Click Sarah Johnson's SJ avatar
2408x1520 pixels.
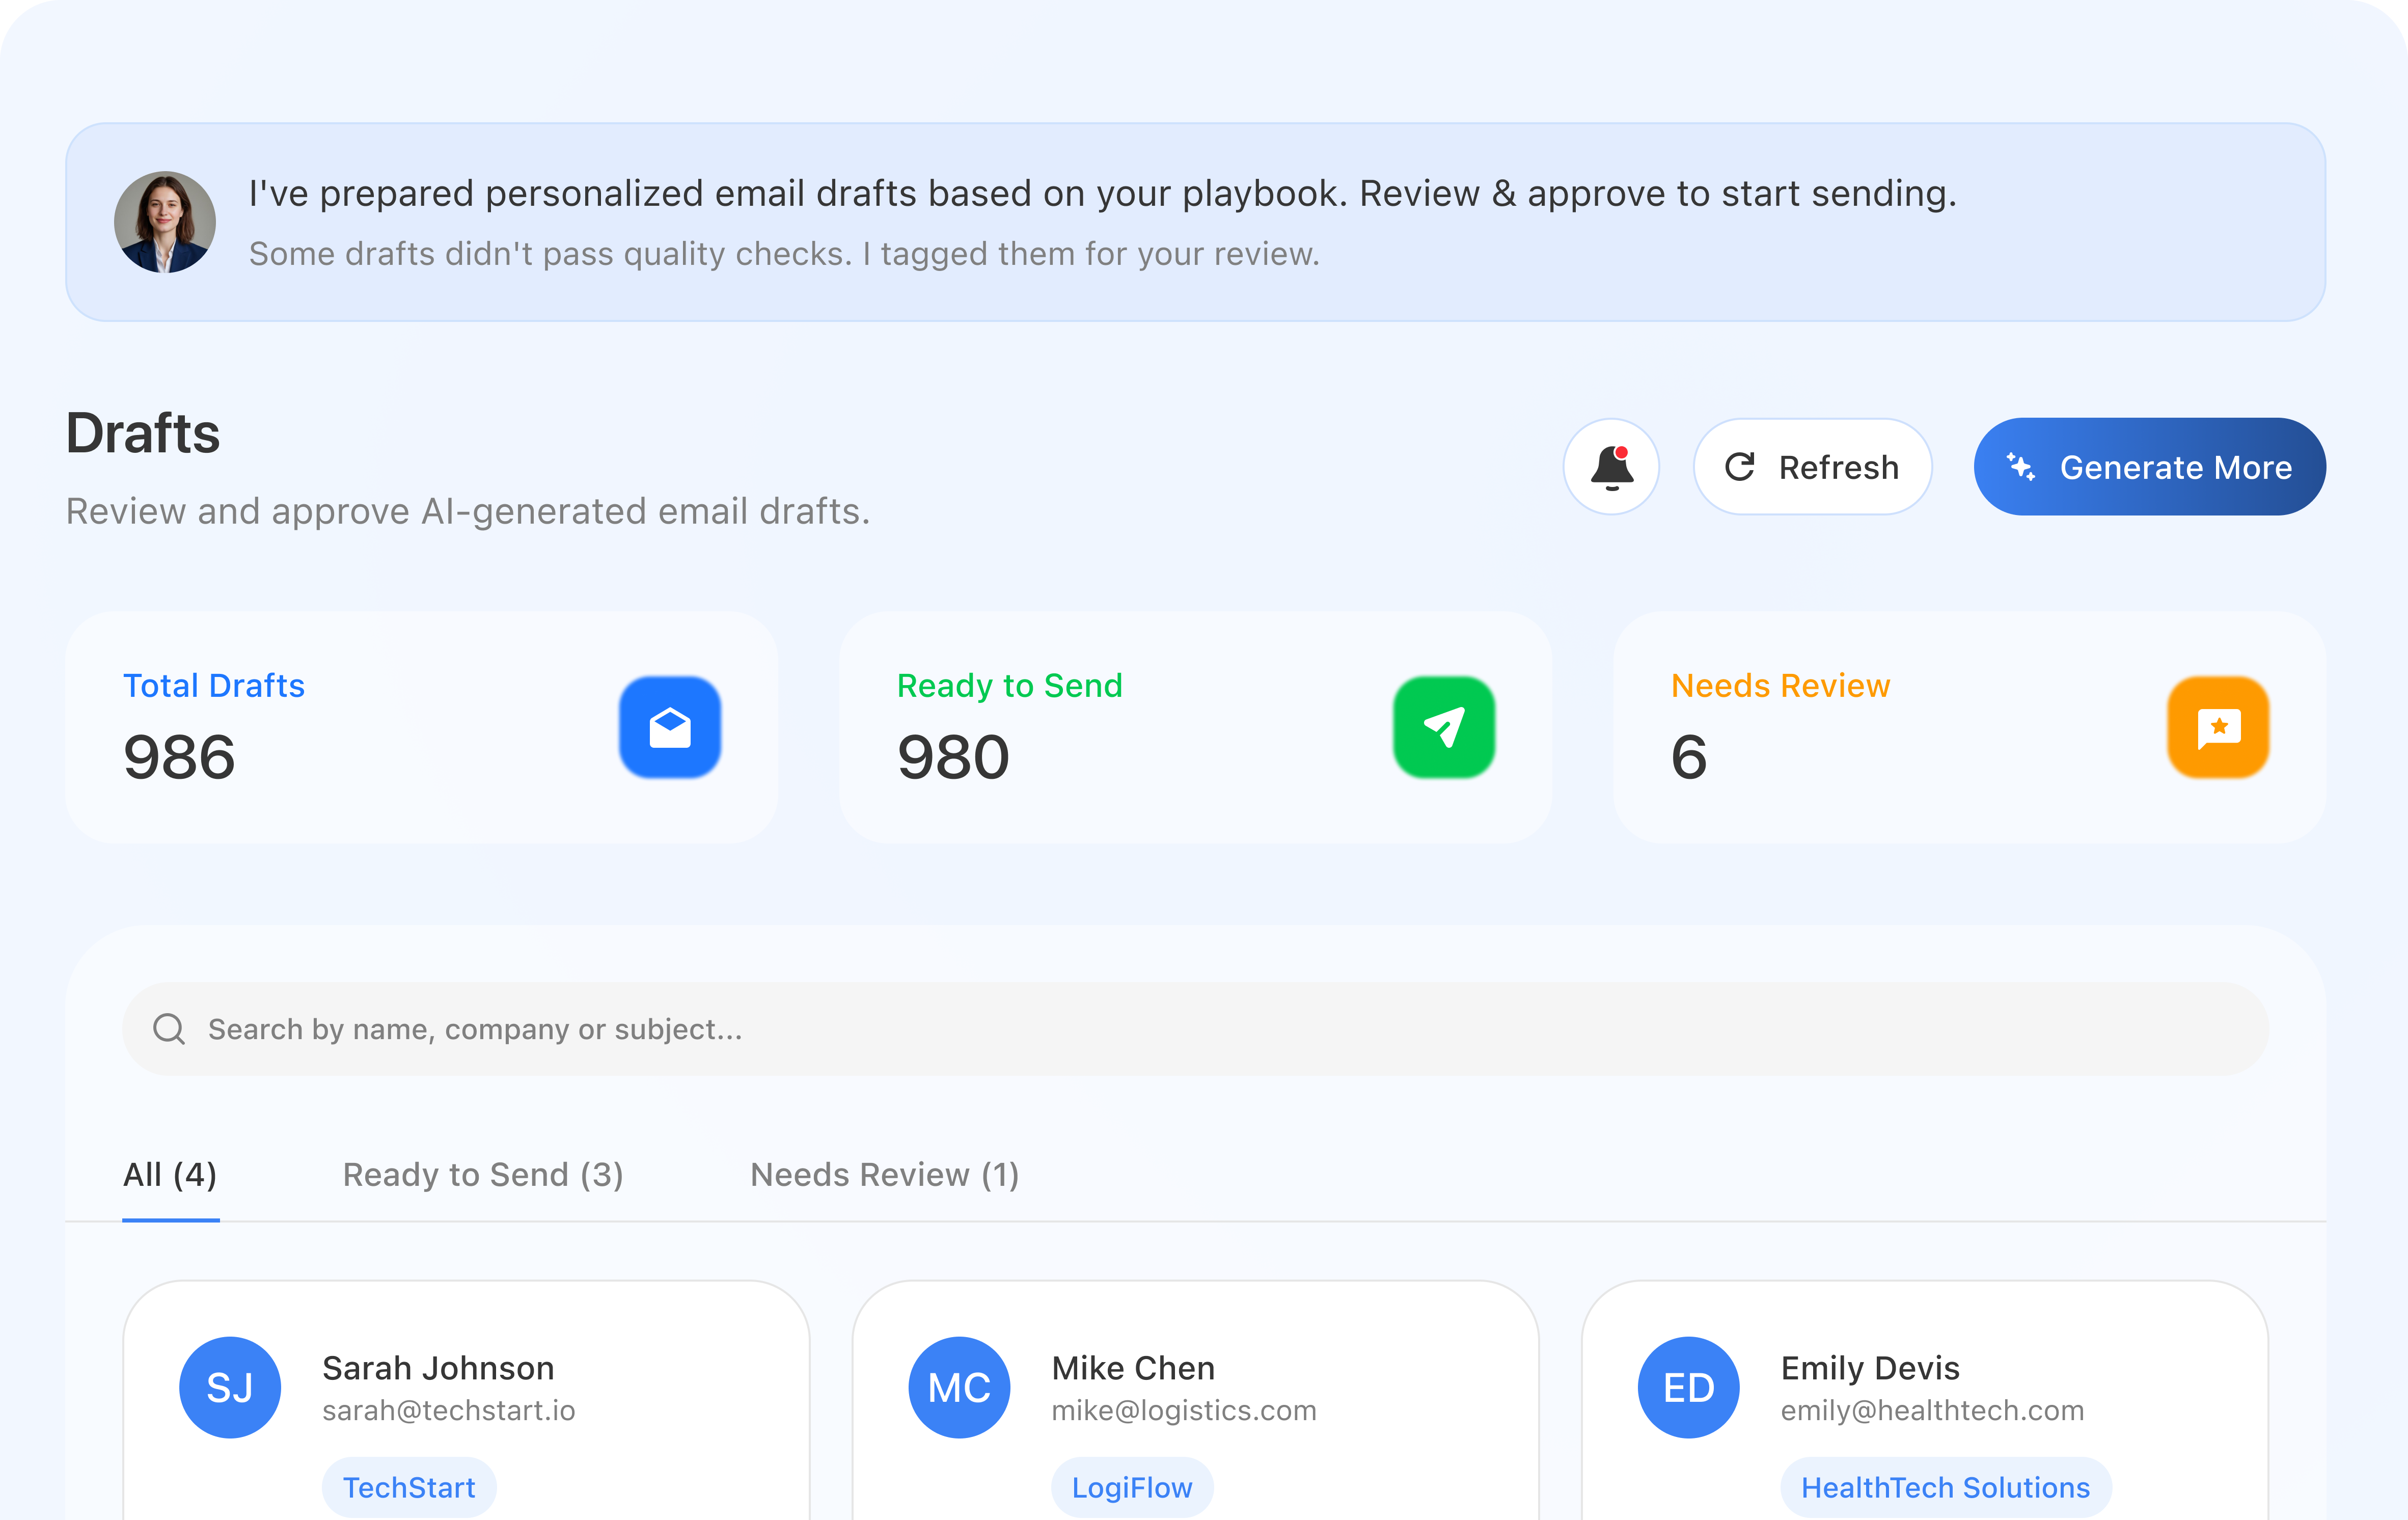click(x=230, y=1387)
